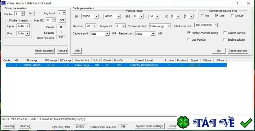
Task: Click the Current format column header
Action: click(144, 60)
